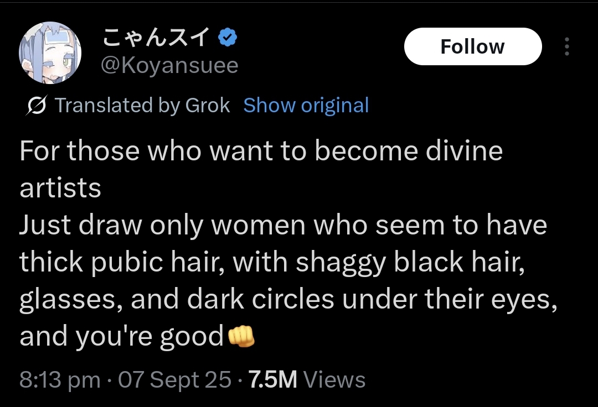Click the 'Views' label

pyautogui.click(x=334, y=379)
